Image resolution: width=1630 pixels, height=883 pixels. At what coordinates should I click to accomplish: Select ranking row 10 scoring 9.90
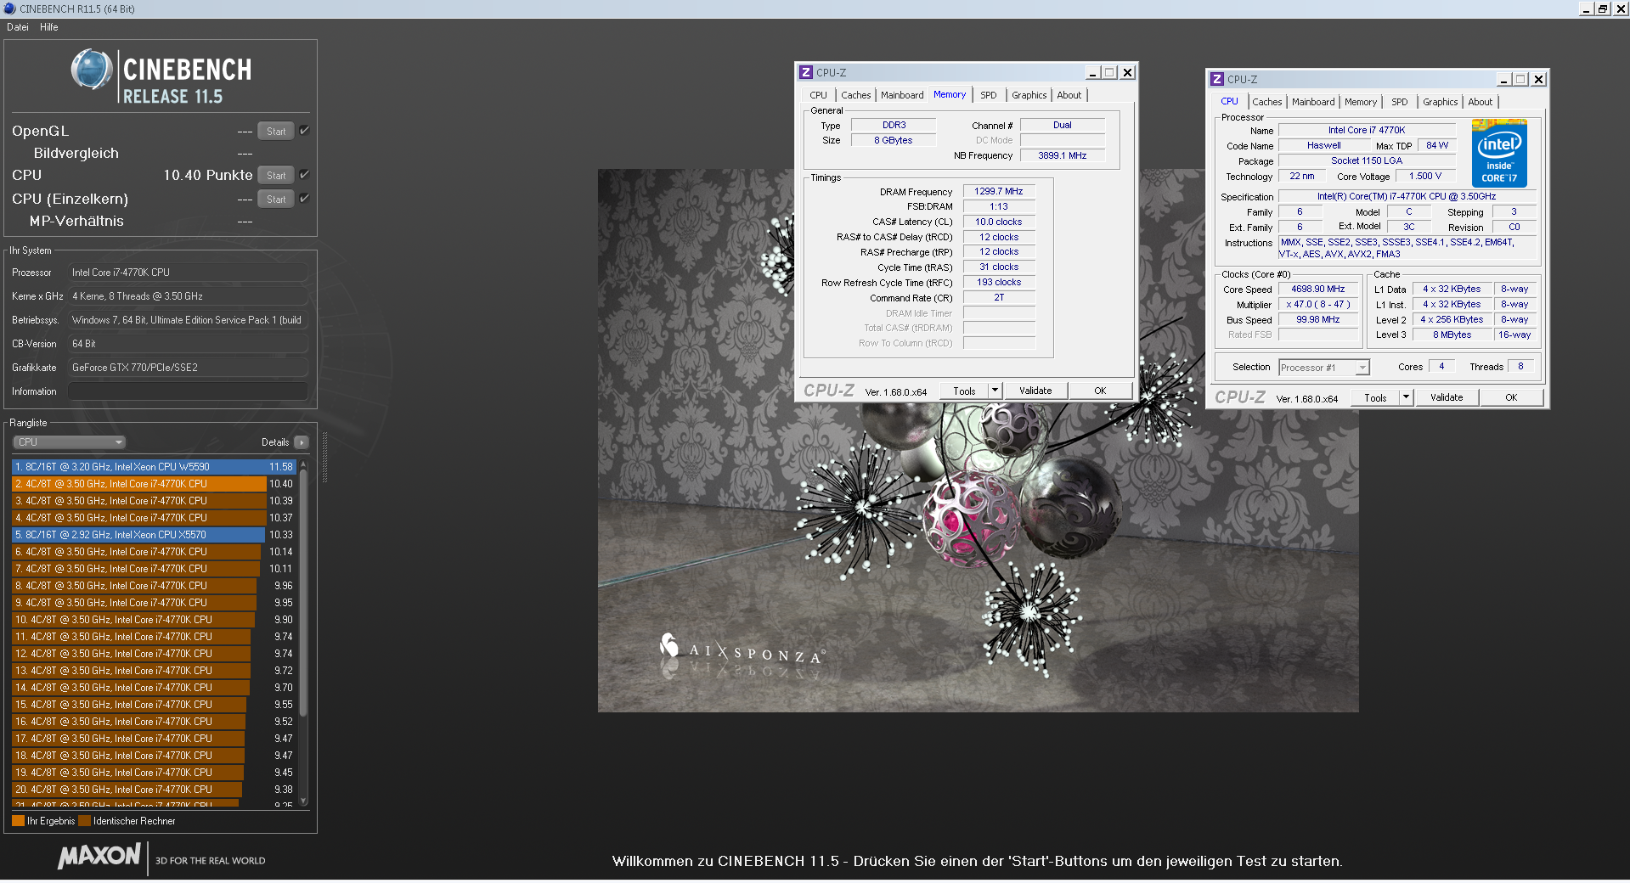tap(154, 620)
